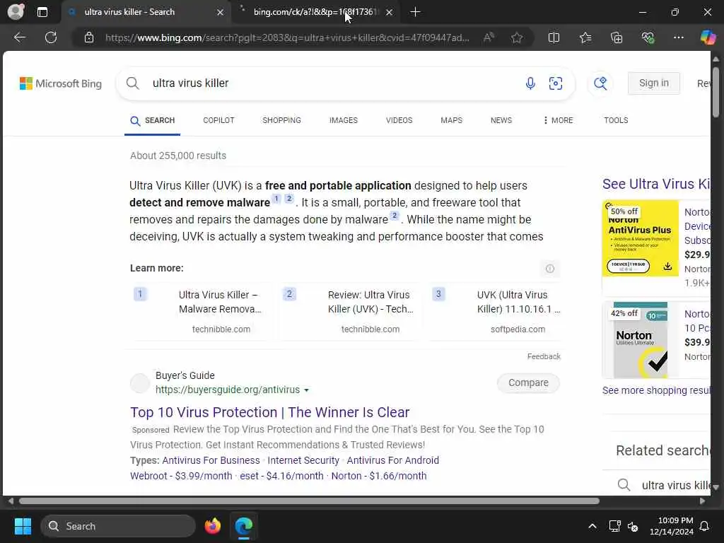
Task: Open visual search camera icon
Action: pyautogui.click(x=556, y=83)
